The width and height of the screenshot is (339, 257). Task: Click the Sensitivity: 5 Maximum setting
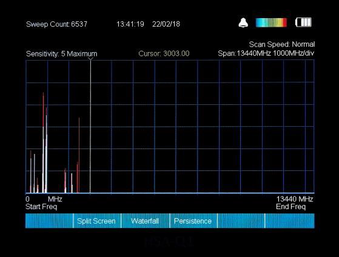coord(61,53)
